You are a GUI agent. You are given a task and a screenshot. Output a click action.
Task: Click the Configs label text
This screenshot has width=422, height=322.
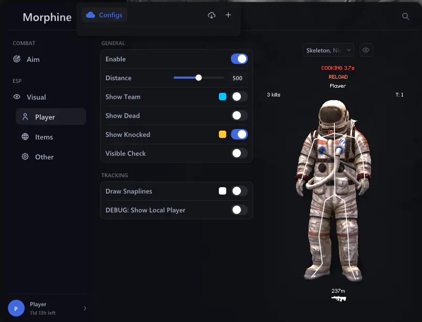tap(111, 15)
